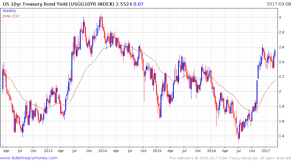Click the x-axis label 2014
Image resolution: width=291 pixels, height=162 pixels.
coord(102,151)
